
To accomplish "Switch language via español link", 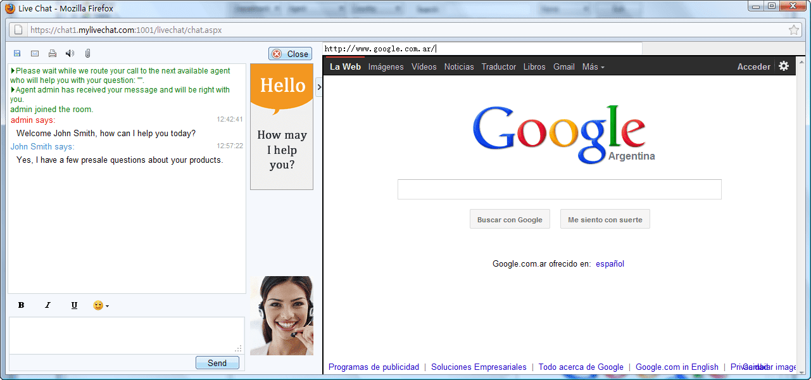I will [x=610, y=263].
